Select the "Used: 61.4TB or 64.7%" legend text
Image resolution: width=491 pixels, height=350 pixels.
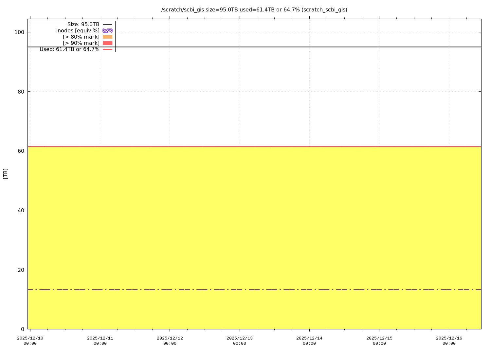69,49
